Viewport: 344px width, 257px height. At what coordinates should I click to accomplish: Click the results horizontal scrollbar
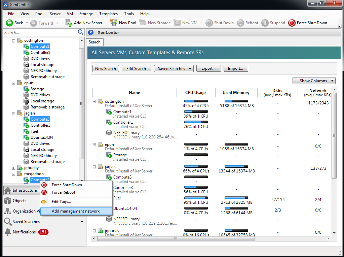[x=176, y=238]
